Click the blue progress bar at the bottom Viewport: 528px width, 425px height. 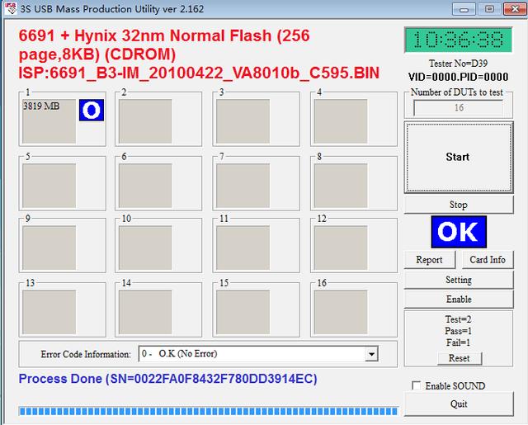pos(209,411)
